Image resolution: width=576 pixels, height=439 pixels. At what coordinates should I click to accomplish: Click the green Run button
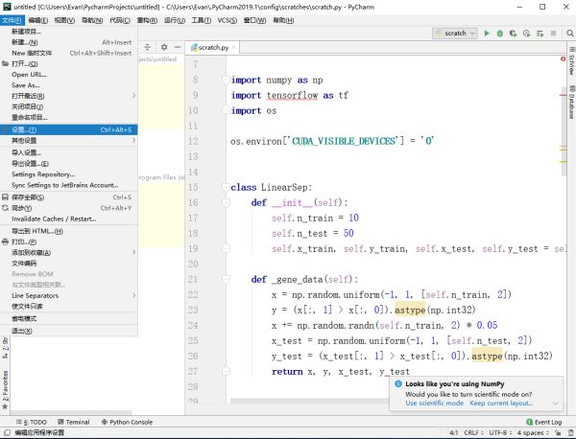point(487,34)
